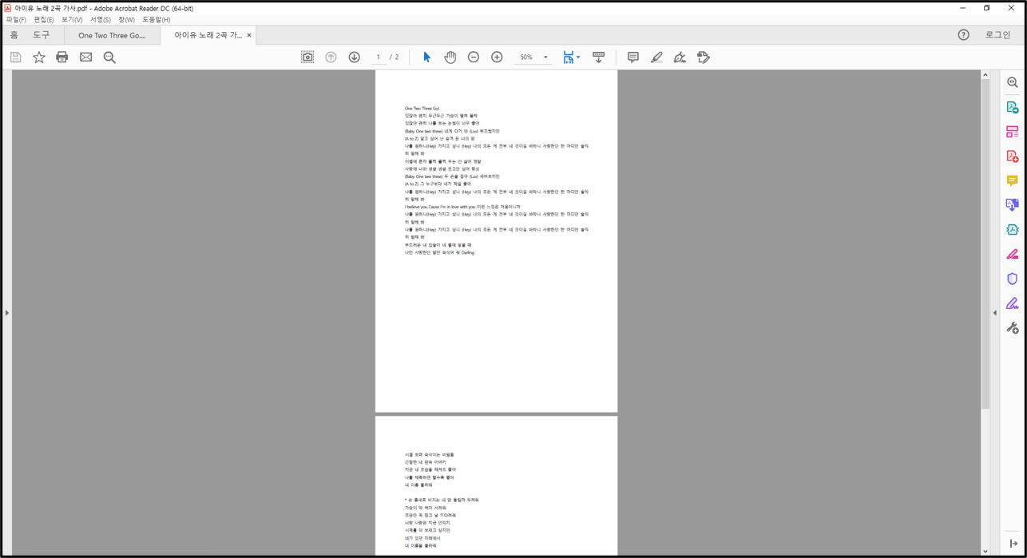Image resolution: width=1027 pixels, height=558 pixels.
Task: Choose the Selection arrow tool
Action: point(426,57)
